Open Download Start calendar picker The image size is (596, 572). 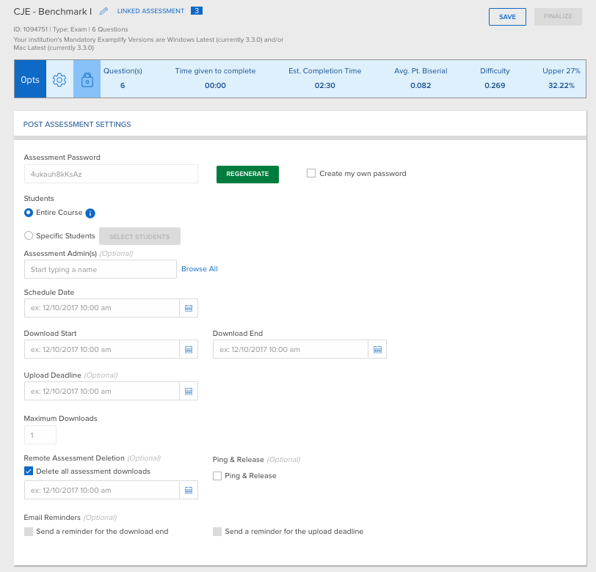pos(189,349)
